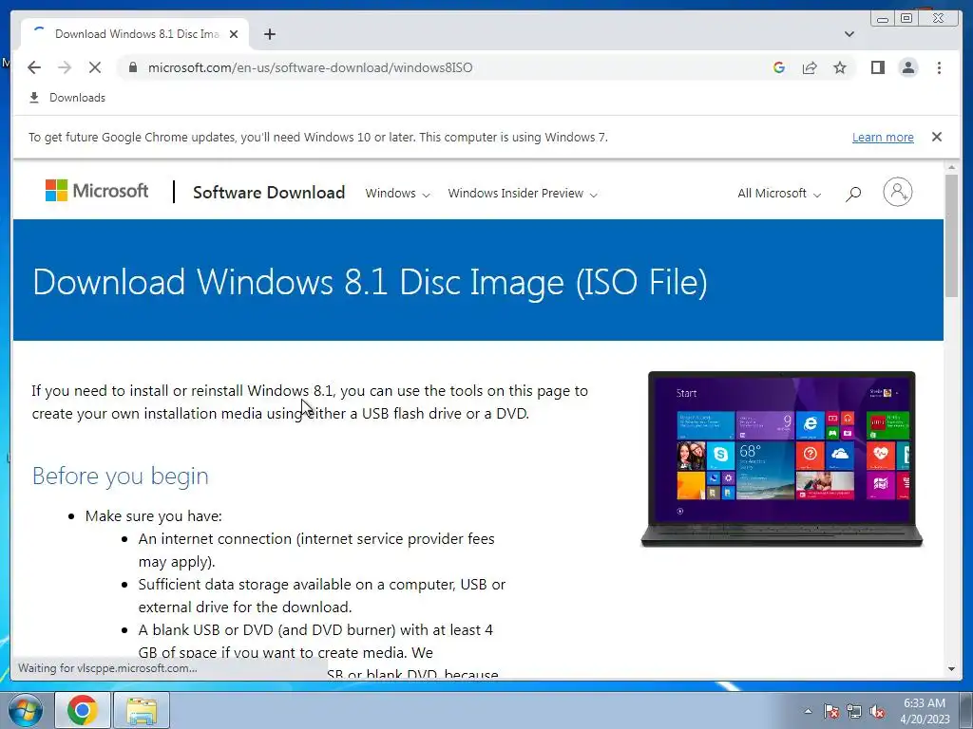
Task: Open the Action Center flag icon
Action: [830, 711]
